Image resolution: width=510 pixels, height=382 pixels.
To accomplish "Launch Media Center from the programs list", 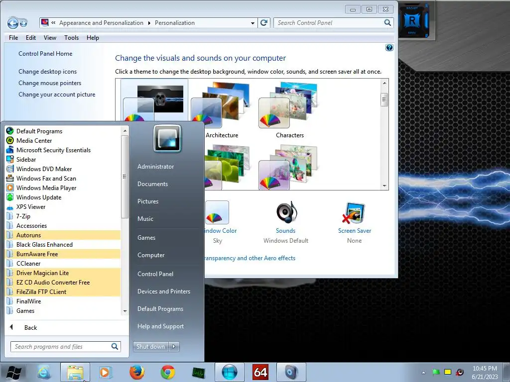I will pos(63,141).
